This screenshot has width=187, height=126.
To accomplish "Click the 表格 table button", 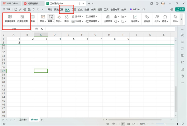I will point(32,19).
